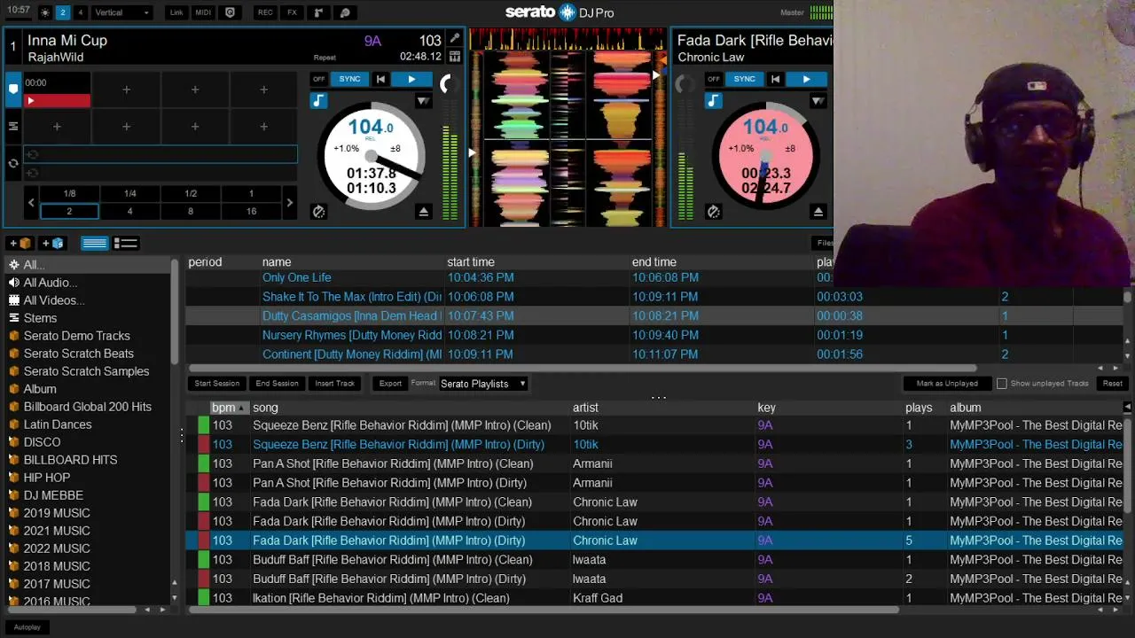The image size is (1135, 638).
Task: Jump to track start on deck 1
Action: tap(380, 80)
